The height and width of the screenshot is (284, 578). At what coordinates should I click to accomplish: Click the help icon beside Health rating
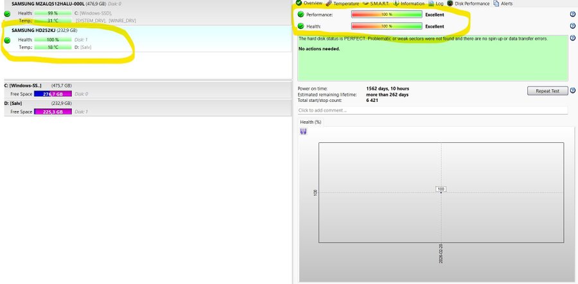click(572, 26)
